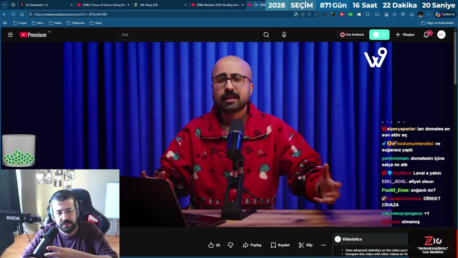
Task: Open the YouTube guide hamburger menu
Action: click(x=10, y=35)
